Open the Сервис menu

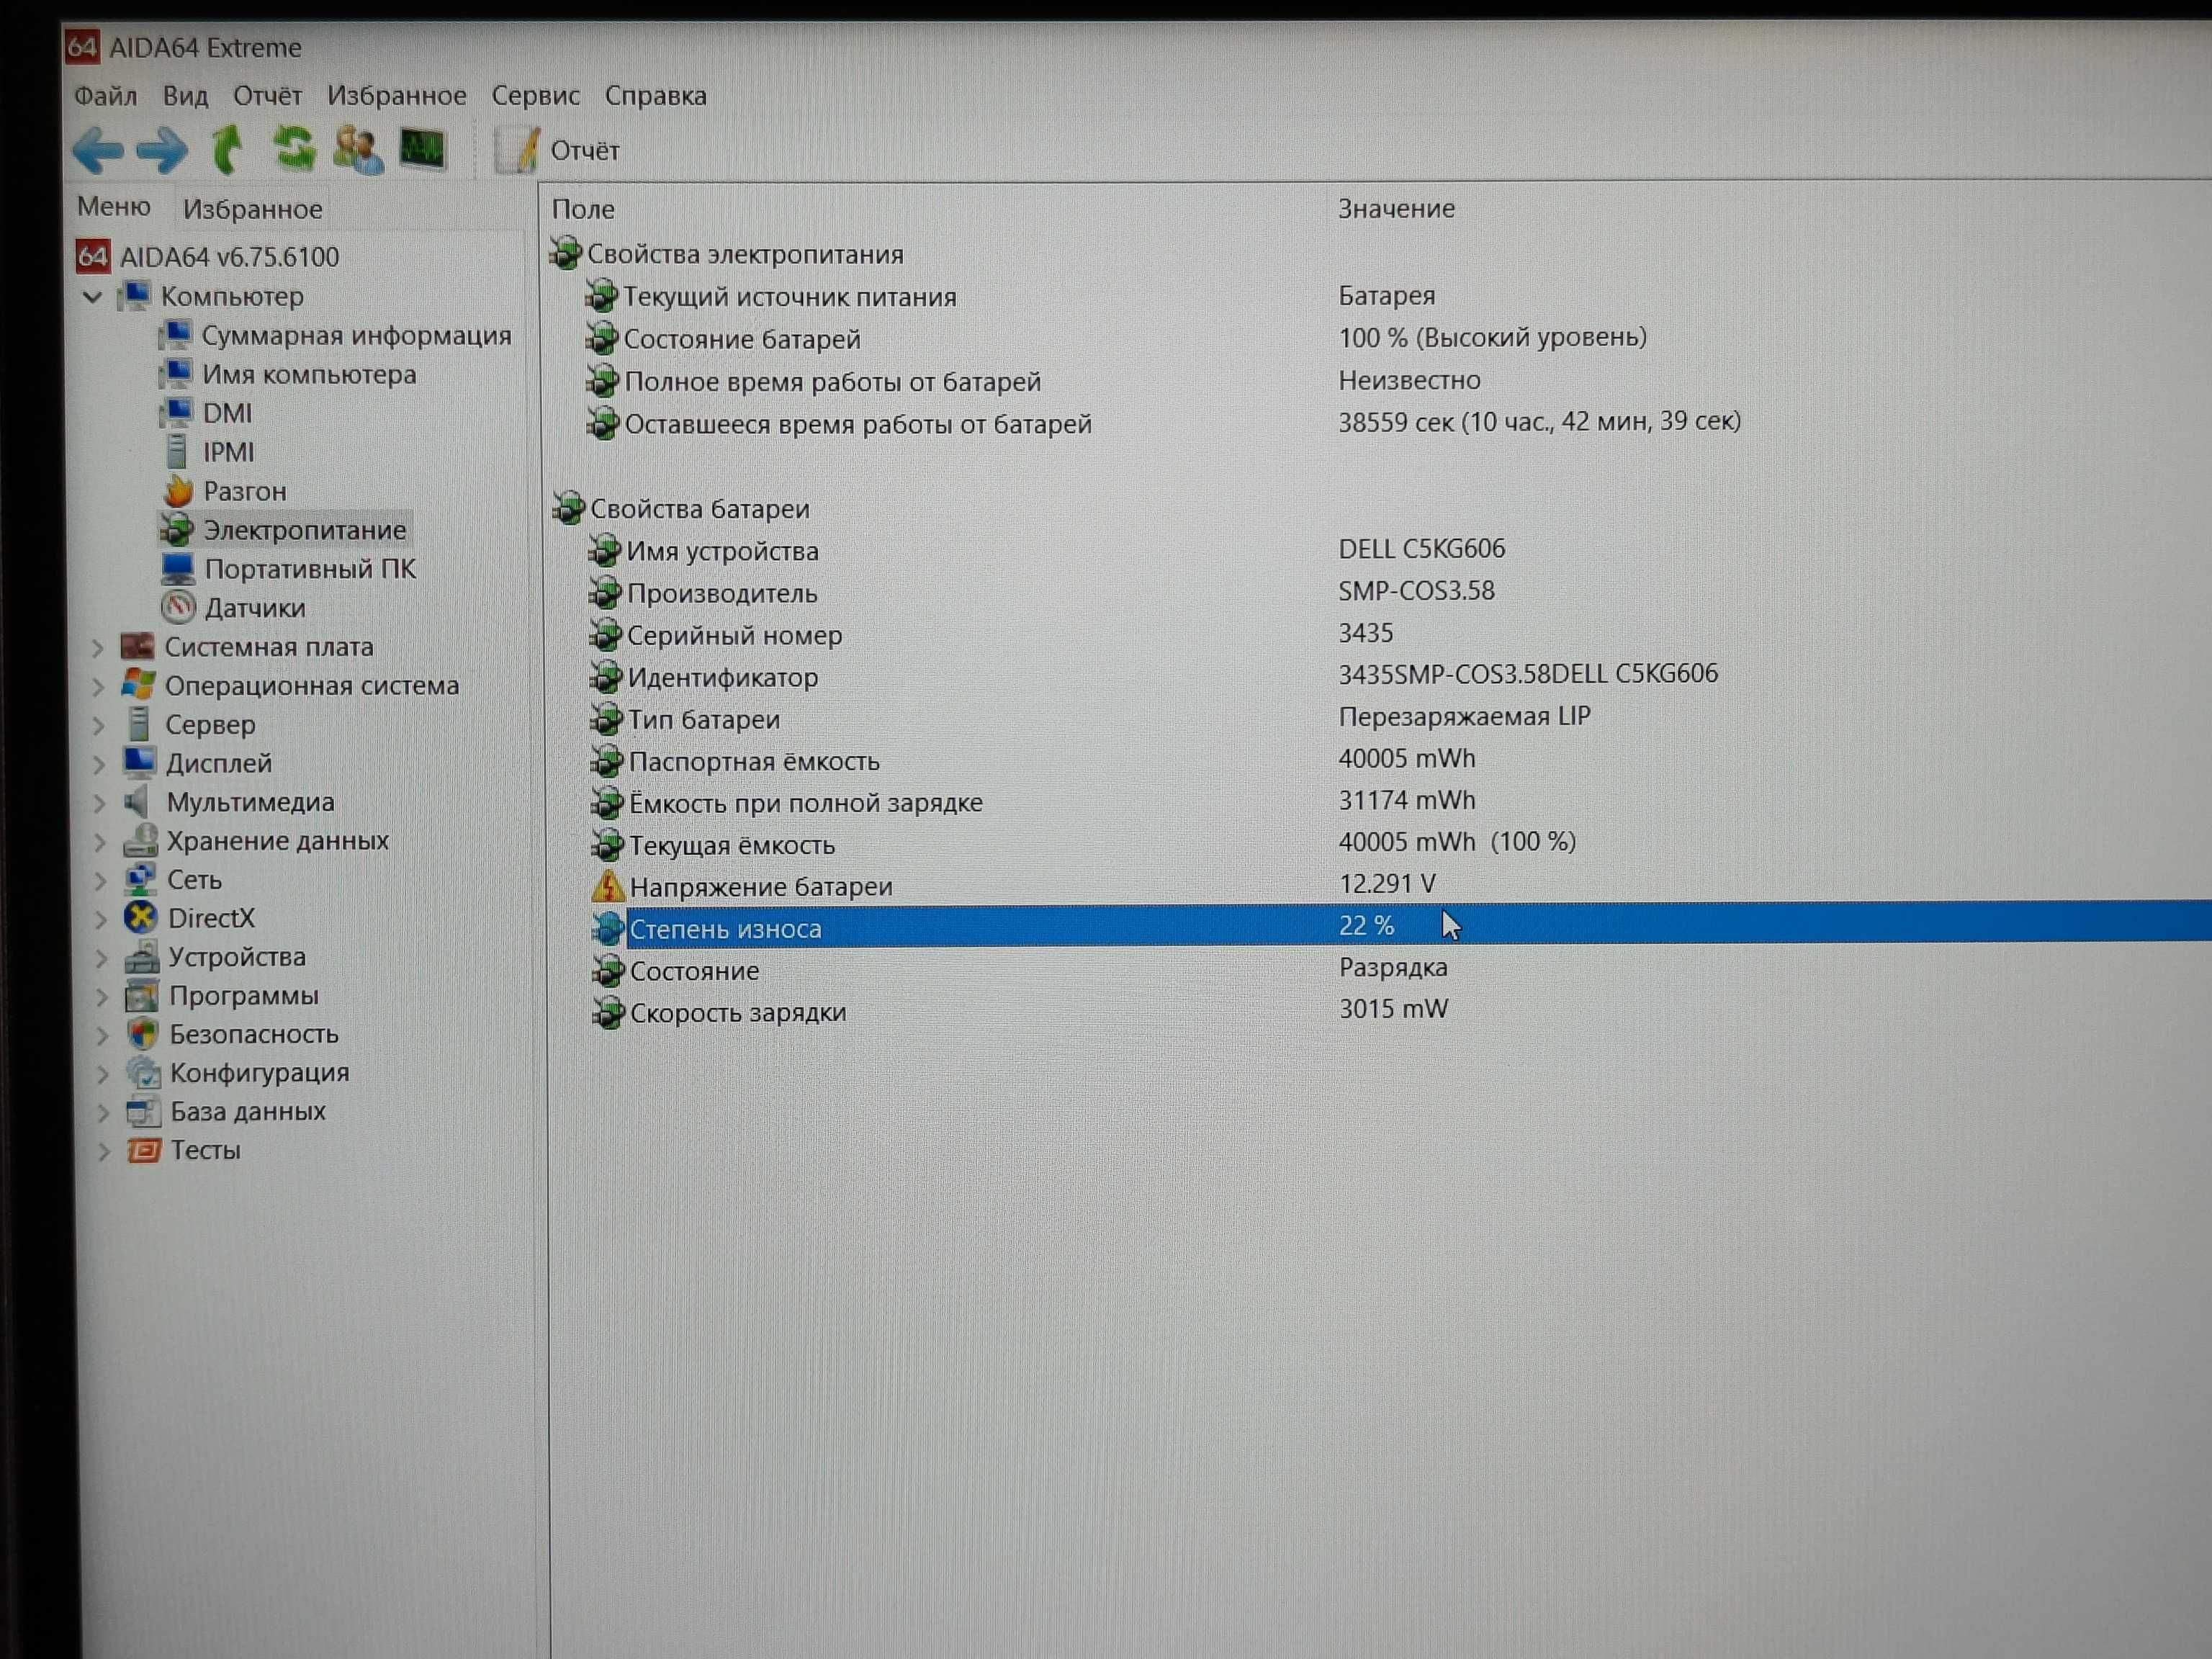coord(535,96)
